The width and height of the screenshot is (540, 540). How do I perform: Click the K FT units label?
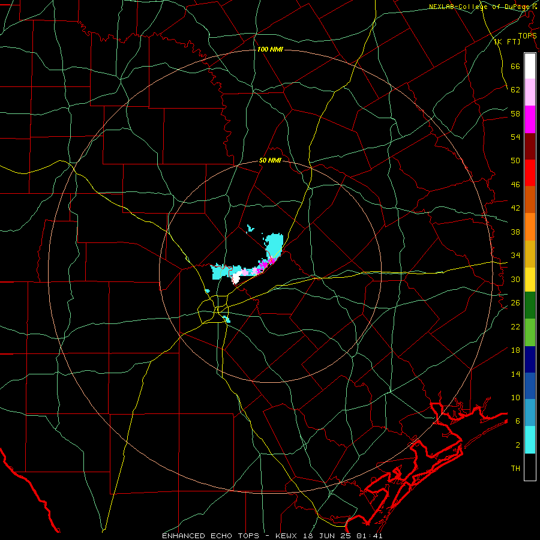(507, 41)
